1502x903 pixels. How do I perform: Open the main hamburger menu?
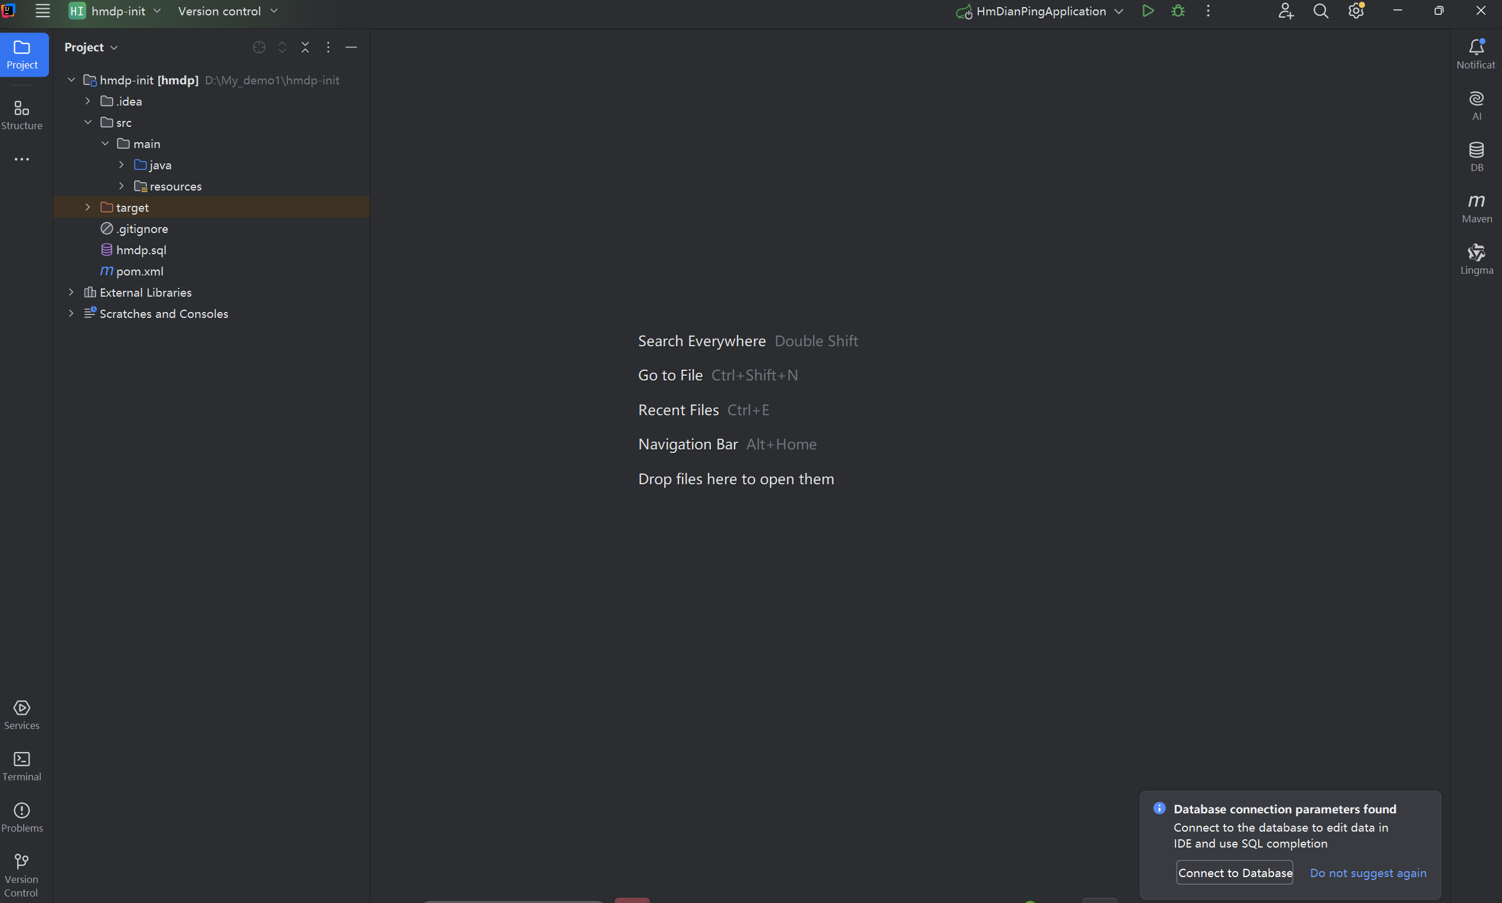(x=43, y=11)
